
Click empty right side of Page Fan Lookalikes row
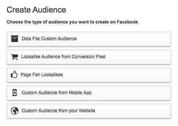(x=125, y=75)
